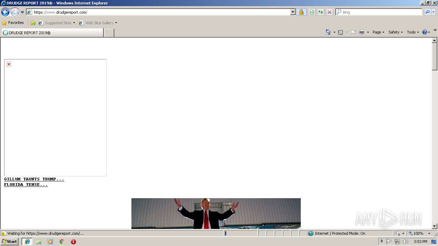Open Action Center flag icon

click(389, 242)
